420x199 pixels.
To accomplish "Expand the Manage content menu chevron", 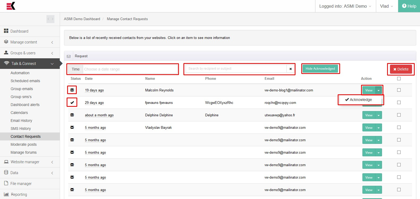I will click(x=52, y=42).
